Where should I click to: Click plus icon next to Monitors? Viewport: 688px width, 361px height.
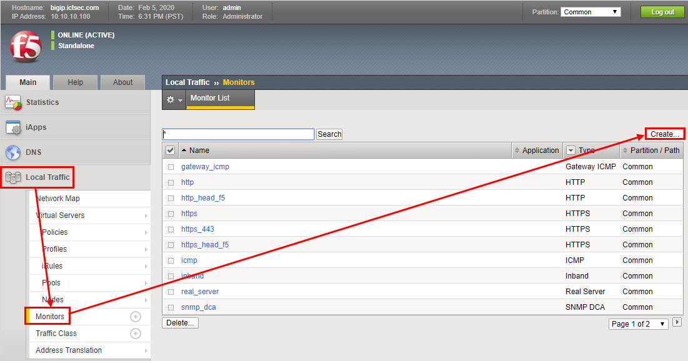136,317
